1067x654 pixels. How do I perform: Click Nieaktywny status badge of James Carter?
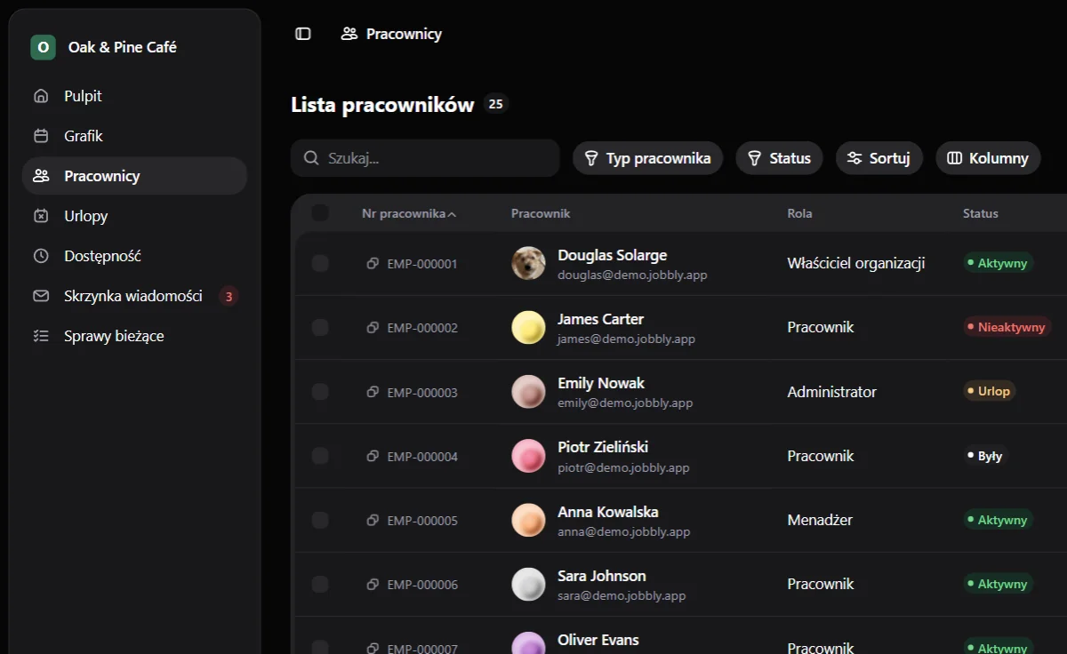(1007, 327)
